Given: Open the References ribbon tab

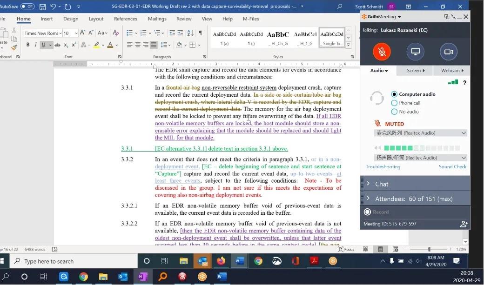Looking at the screenshot, I should click(x=126, y=19).
